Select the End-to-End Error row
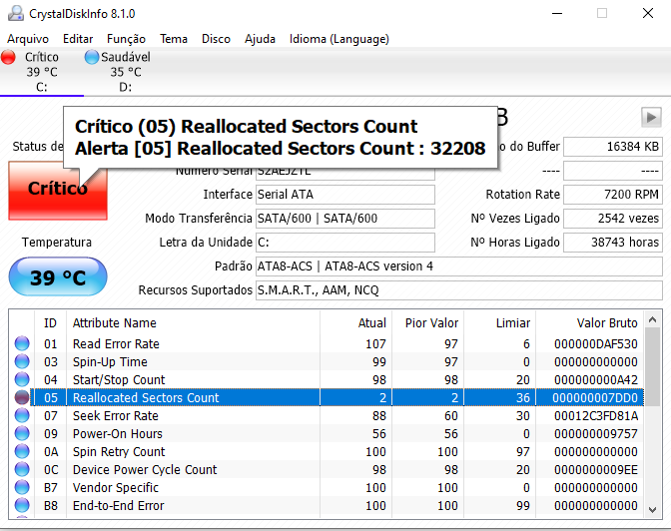 pyautogui.click(x=327, y=505)
